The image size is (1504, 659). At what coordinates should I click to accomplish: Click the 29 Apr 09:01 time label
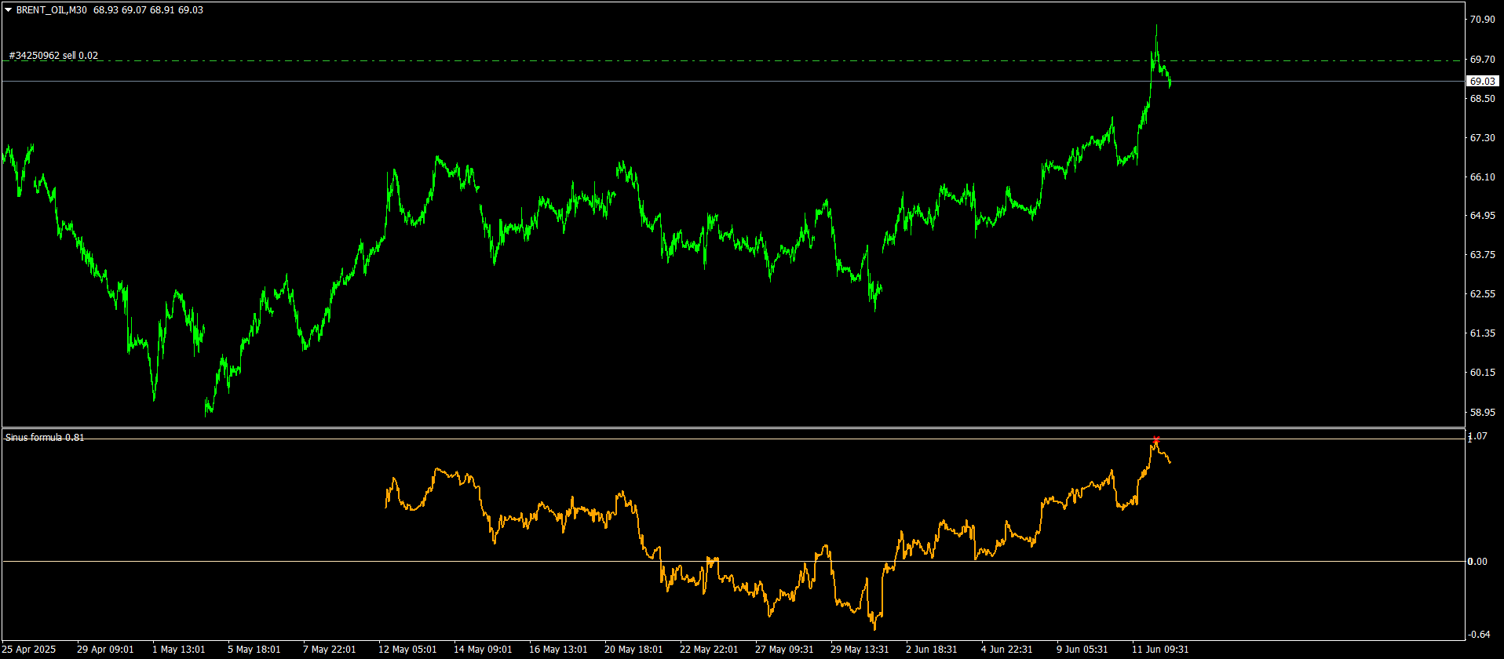coord(105,650)
